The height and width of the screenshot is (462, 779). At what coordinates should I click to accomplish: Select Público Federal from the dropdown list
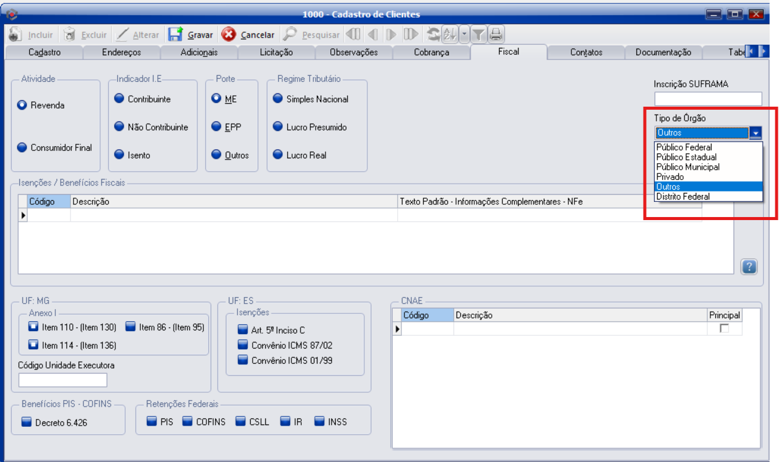684,147
